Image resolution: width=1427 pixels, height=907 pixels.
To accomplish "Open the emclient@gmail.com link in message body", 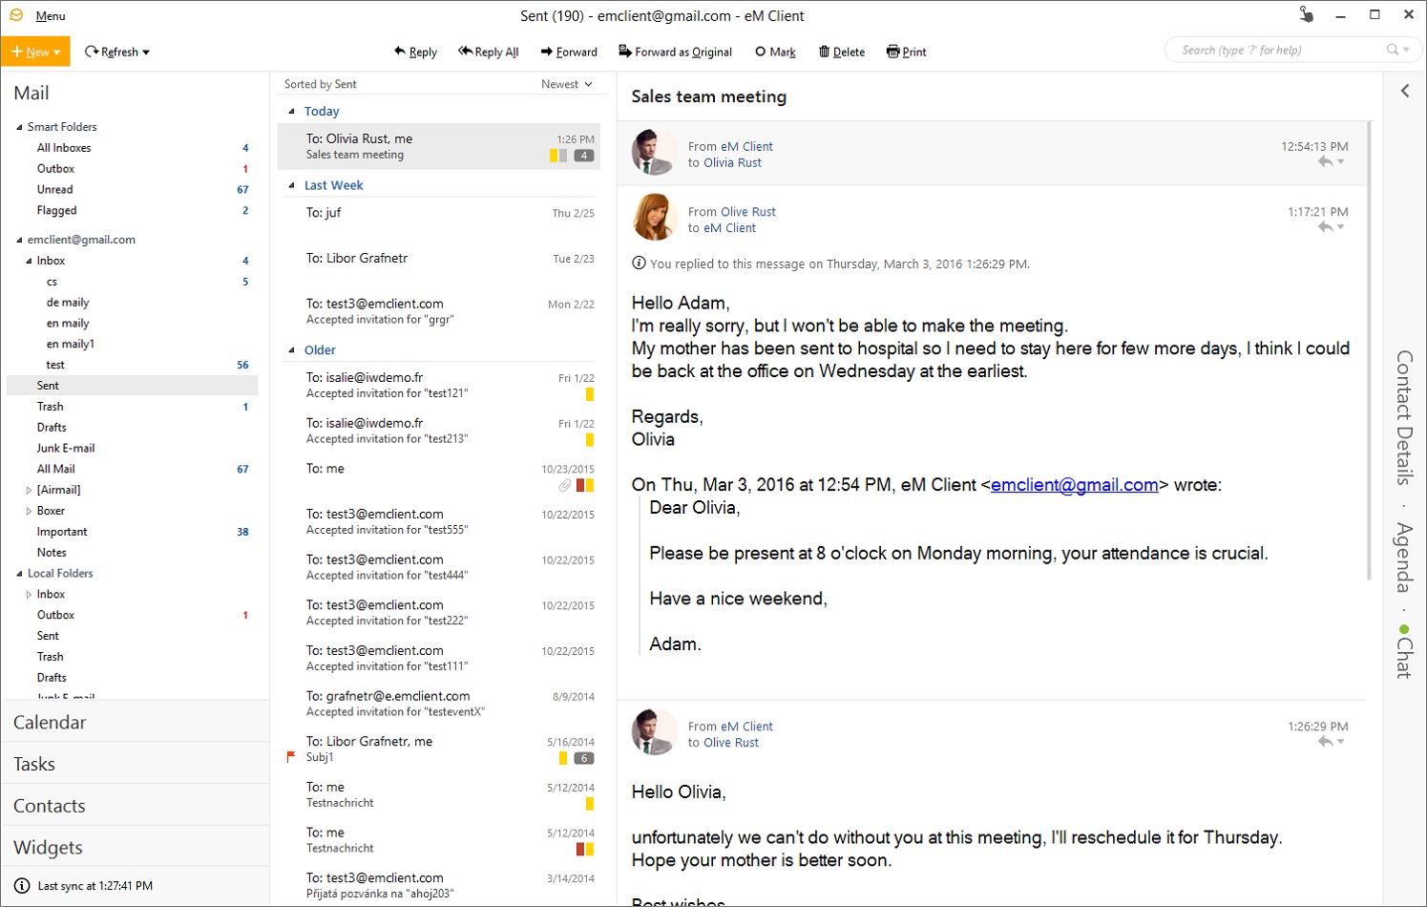I will [1074, 485].
